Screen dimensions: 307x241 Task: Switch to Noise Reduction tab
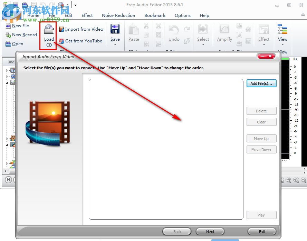click(x=118, y=16)
